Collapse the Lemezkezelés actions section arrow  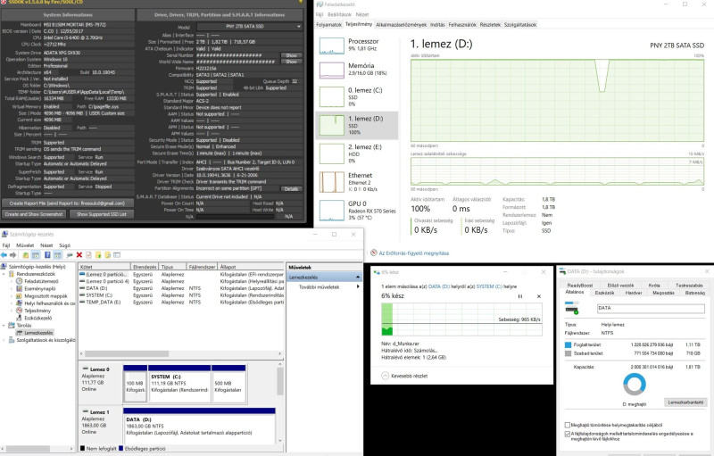(x=358, y=278)
